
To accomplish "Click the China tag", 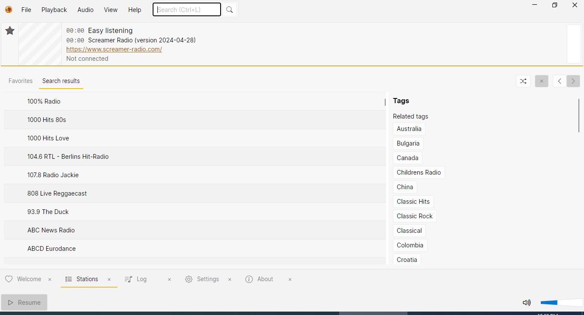I will (405, 187).
